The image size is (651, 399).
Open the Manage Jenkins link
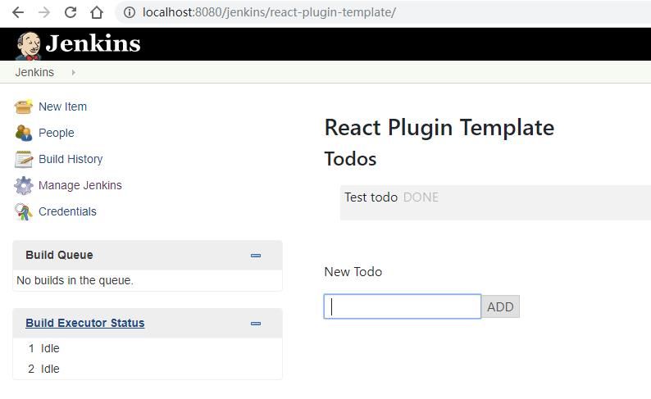[80, 185]
